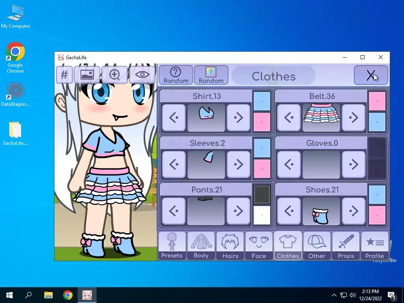Image resolution: width=404 pixels, height=303 pixels.
Task: Click the Shirt.13 label
Action: pyautogui.click(x=207, y=96)
